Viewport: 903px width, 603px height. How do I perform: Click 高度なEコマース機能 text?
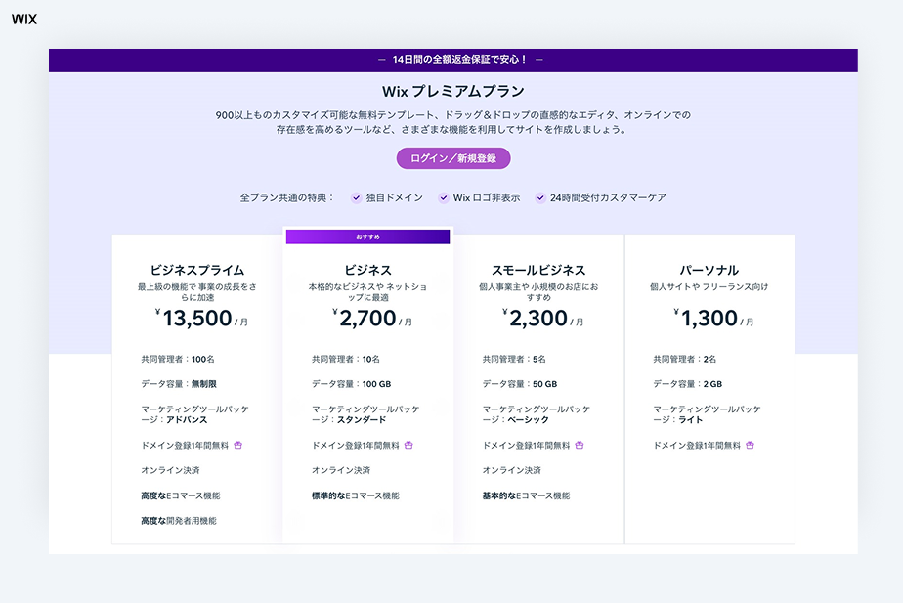point(181,495)
